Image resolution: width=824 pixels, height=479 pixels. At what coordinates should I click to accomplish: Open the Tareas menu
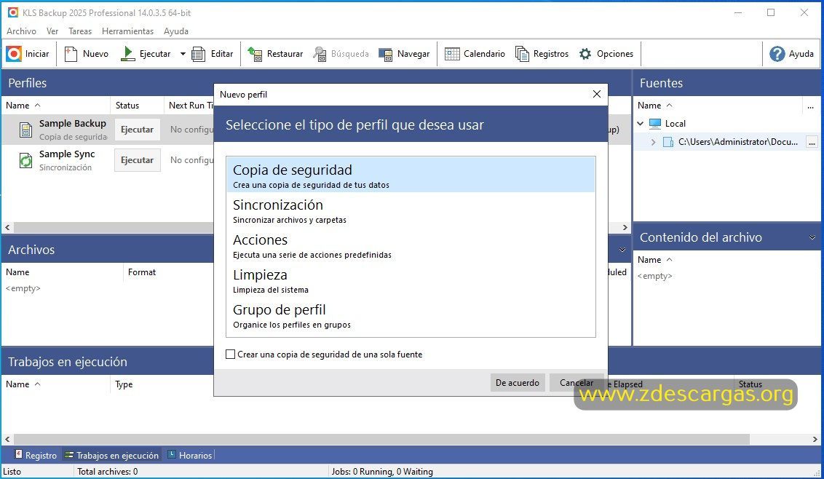click(80, 31)
